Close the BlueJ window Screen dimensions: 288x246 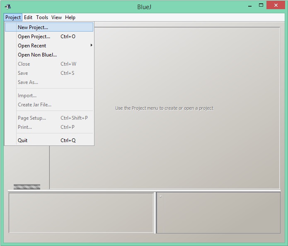point(276,5)
